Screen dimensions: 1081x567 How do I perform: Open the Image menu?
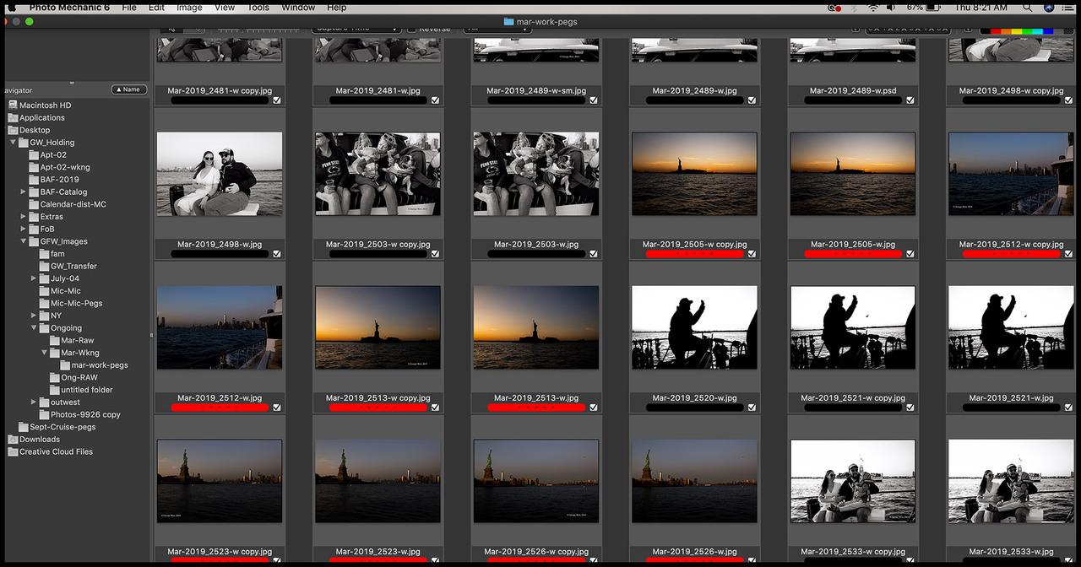coord(189,8)
